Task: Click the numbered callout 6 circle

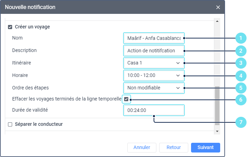Action: 241,100
